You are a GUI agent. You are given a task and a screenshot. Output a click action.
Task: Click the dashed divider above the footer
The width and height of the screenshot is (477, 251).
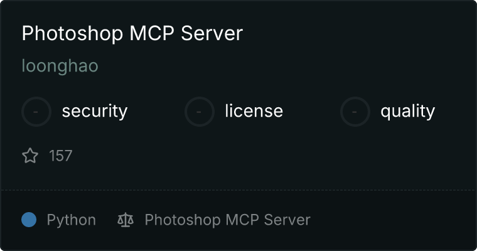coord(238,190)
